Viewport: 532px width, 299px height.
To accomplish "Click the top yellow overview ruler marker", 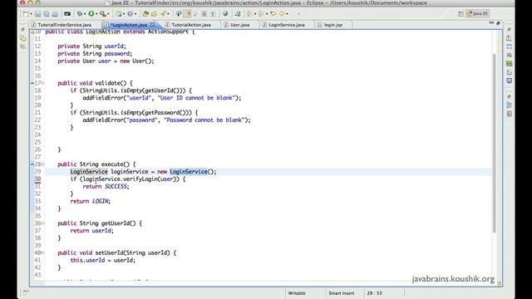I will click(x=499, y=41).
